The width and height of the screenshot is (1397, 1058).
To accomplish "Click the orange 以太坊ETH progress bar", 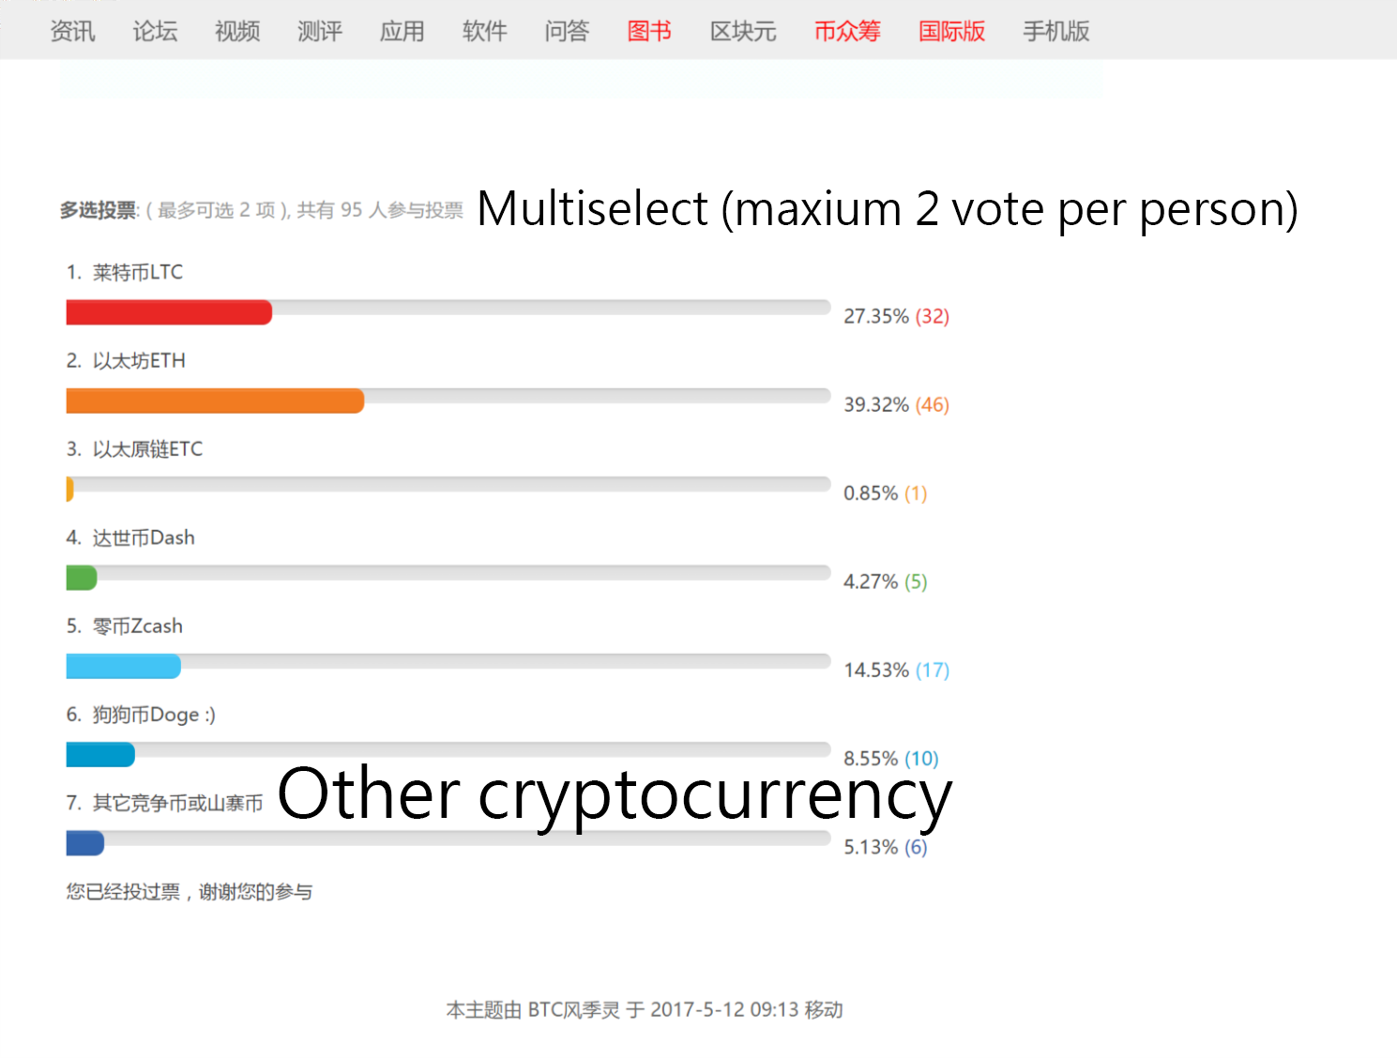I will tap(215, 401).
